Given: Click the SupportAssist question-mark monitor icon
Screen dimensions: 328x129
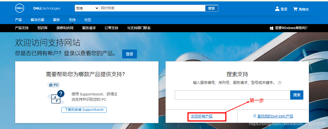Looking at the screenshot, I should (x=56, y=97).
